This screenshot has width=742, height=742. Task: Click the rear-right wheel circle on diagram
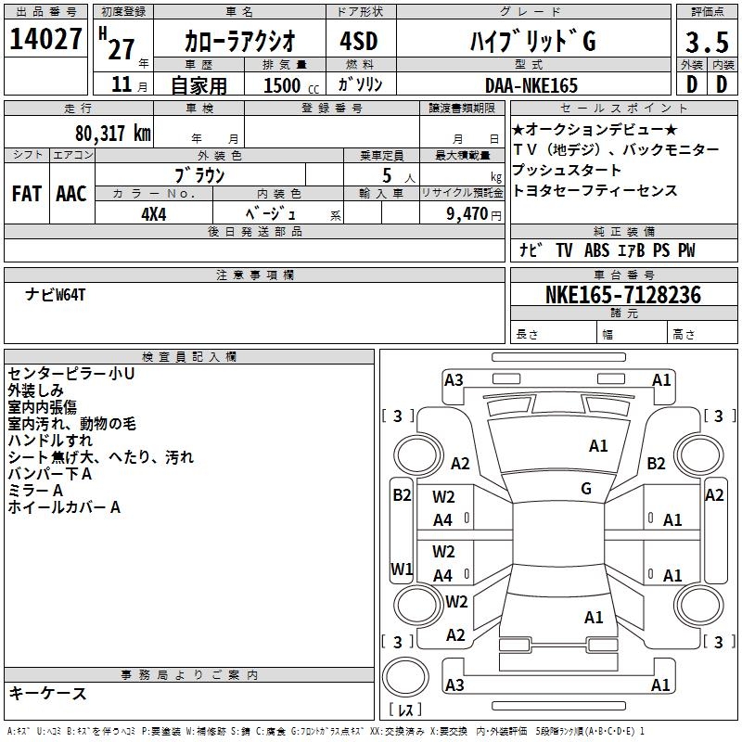698,605
